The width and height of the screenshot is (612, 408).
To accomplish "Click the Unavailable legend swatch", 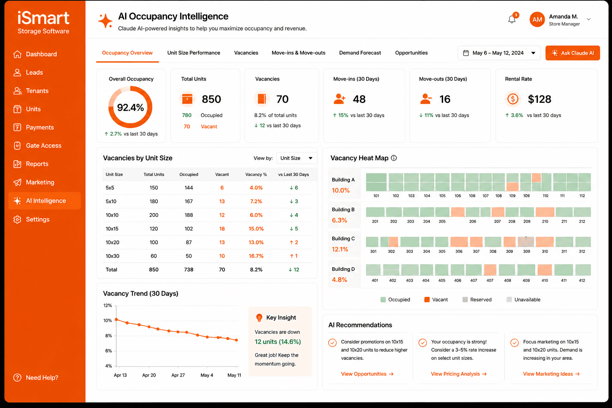I will pyautogui.click(x=509, y=300).
